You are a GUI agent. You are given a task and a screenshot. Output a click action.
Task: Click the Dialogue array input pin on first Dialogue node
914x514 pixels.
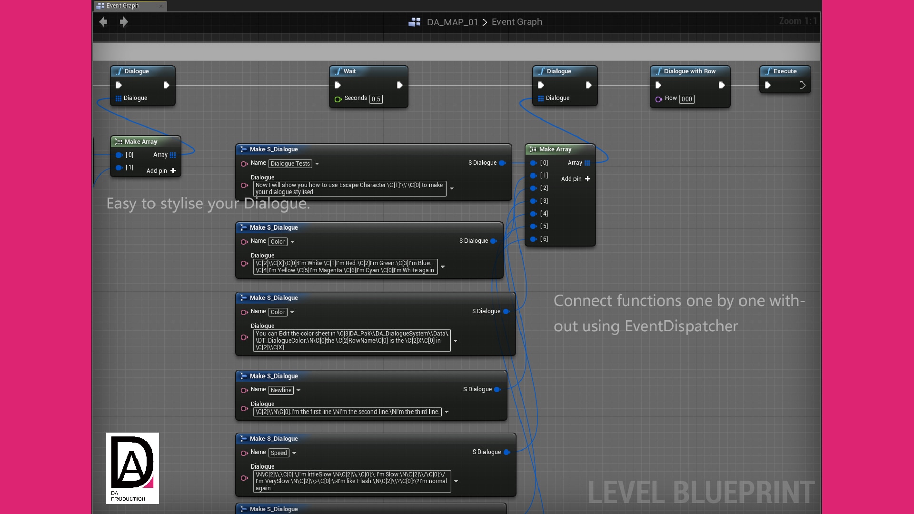pos(119,98)
